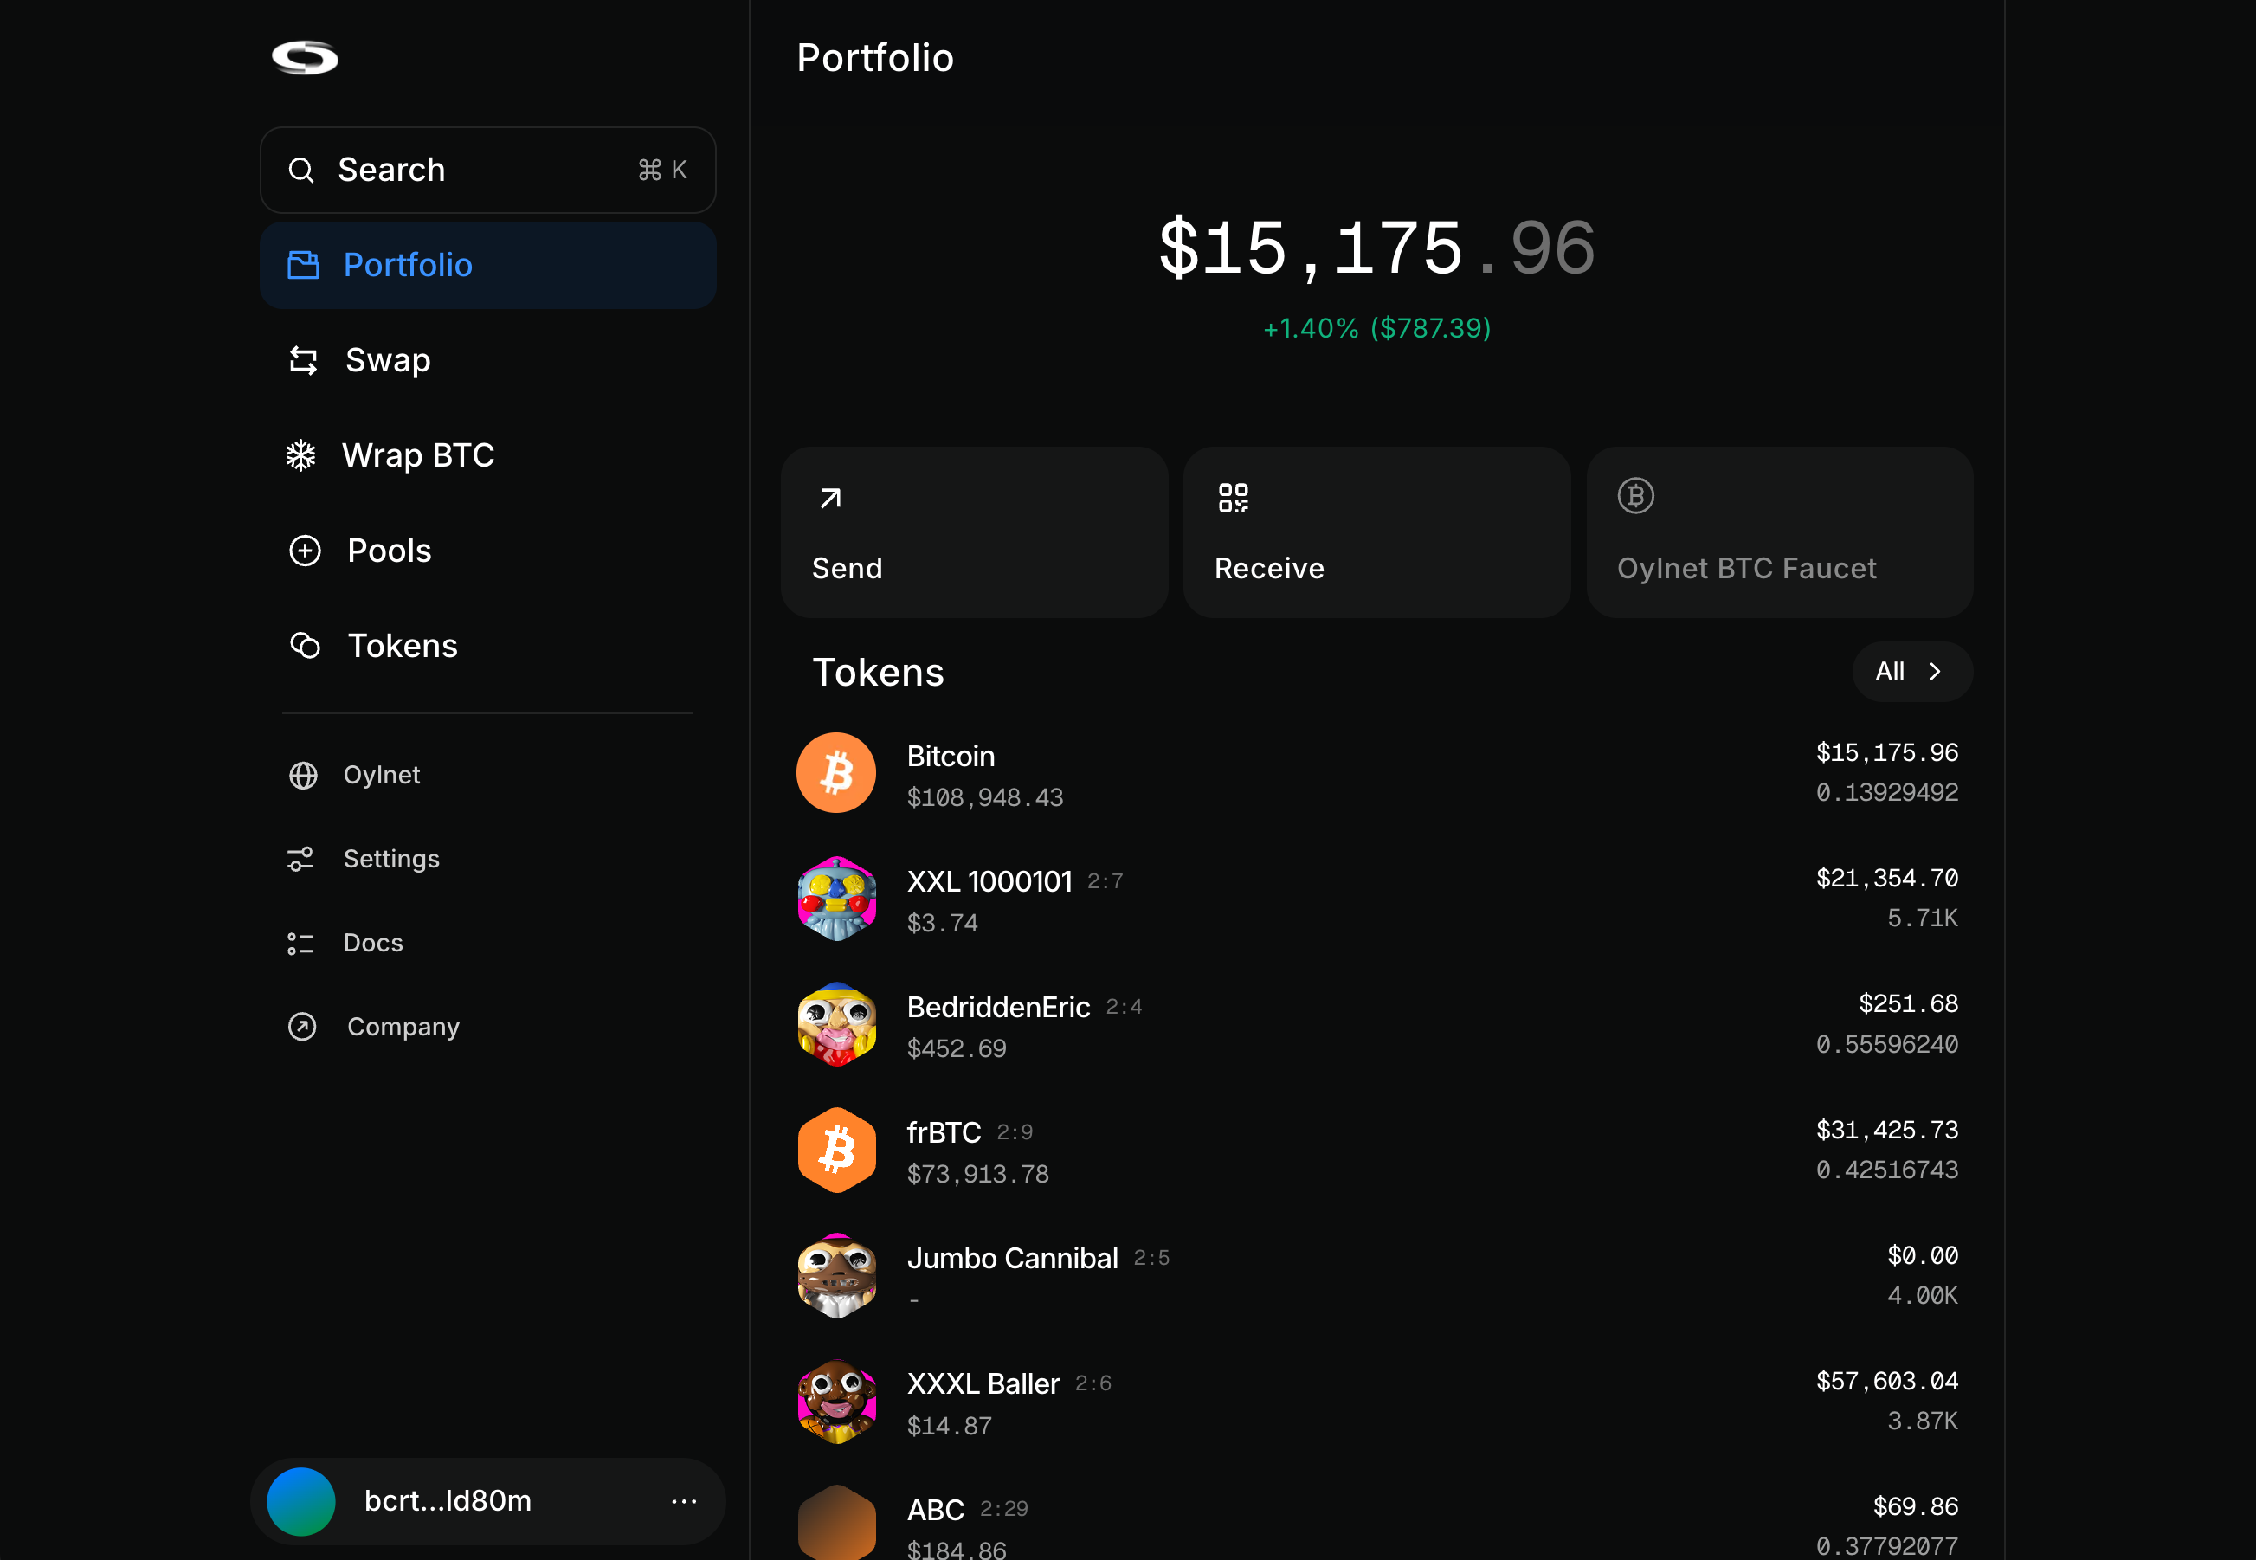This screenshot has width=2256, height=1560.
Task: Click the app logo at top left
Action: pyautogui.click(x=305, y=58)
